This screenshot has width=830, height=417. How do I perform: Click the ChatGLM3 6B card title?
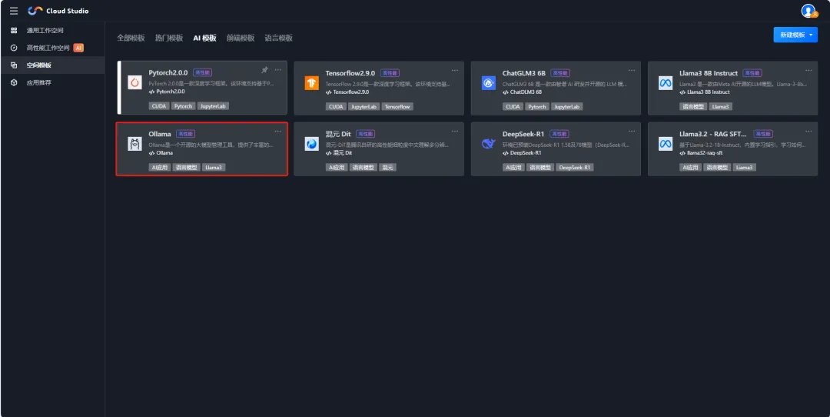click(523, 72)
